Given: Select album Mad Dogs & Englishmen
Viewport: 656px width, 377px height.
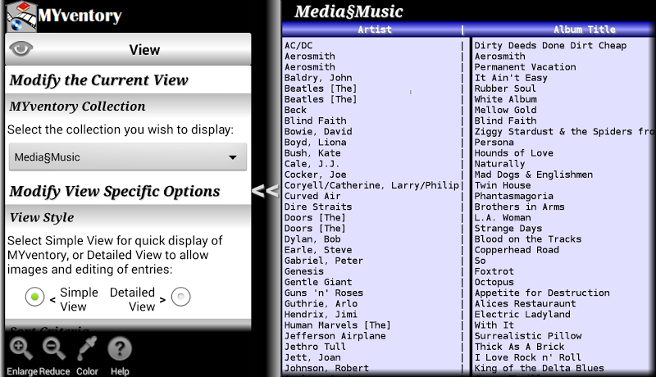Looking at the screenshot, I should [x=534, y=175].
